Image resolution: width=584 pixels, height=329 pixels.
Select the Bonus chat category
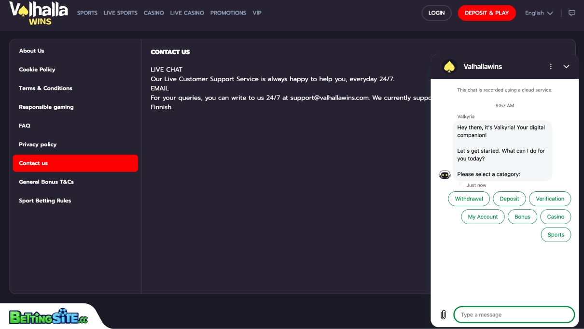point(522,216)
